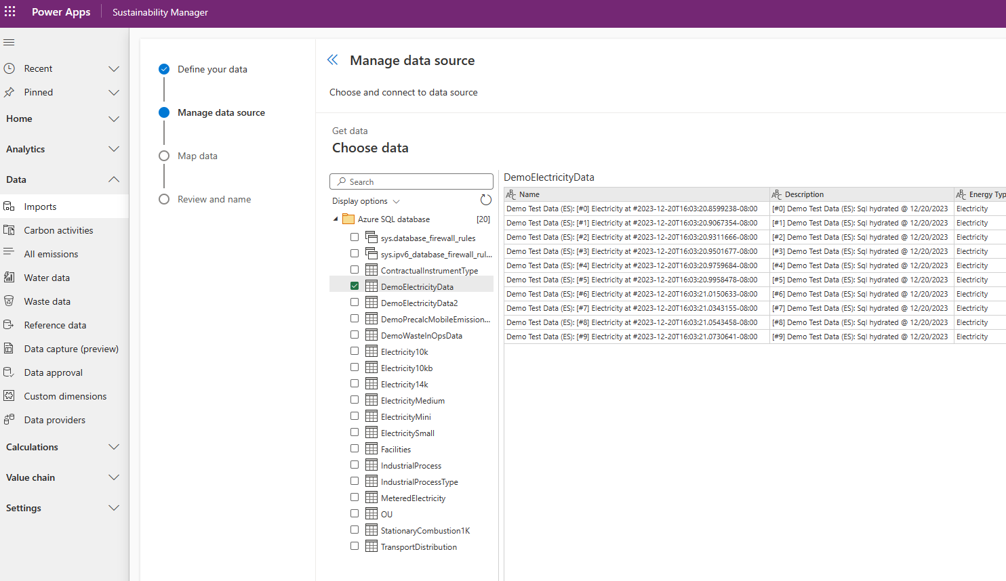This screenshot has width=1006, height=581.
Task: Expand the Calculations section chevron
Action: 114,447
